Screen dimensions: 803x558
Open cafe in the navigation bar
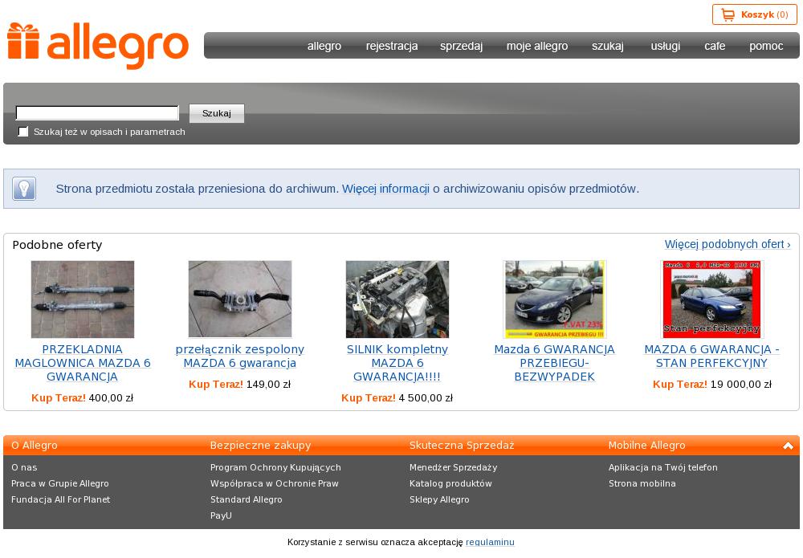[715, 46]
